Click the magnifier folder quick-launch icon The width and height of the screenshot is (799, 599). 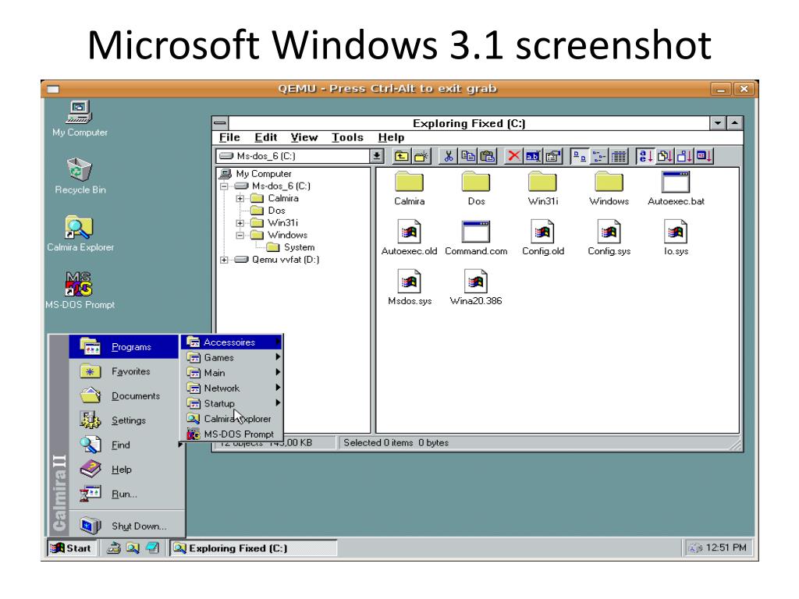(133, 548)
